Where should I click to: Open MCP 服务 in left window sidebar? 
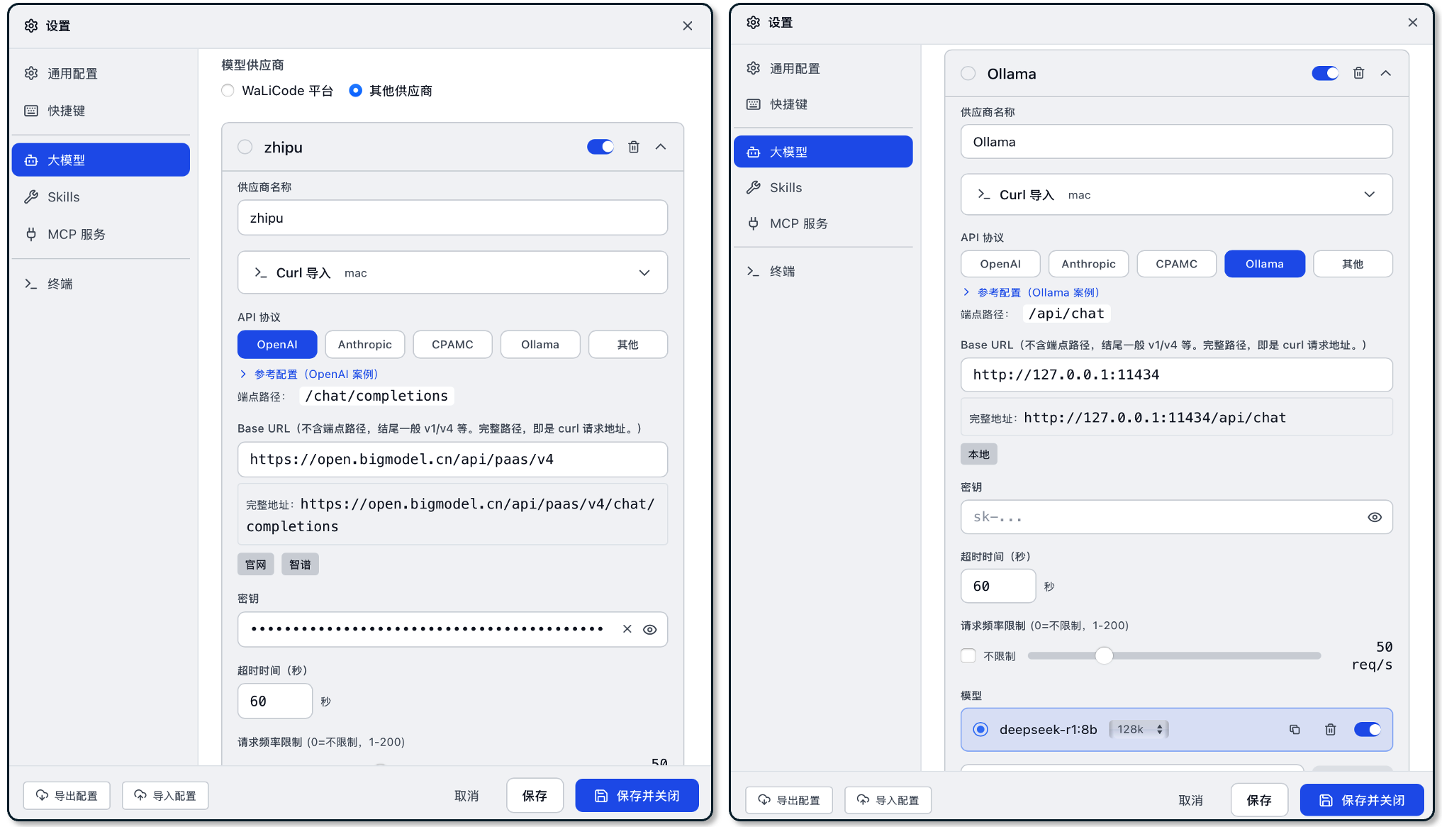[x=101, y=234]
